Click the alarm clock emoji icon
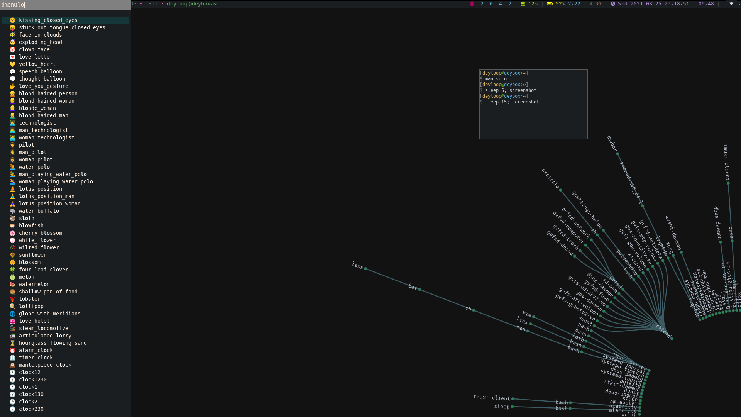The image size is (741, 417). [12, 350]
